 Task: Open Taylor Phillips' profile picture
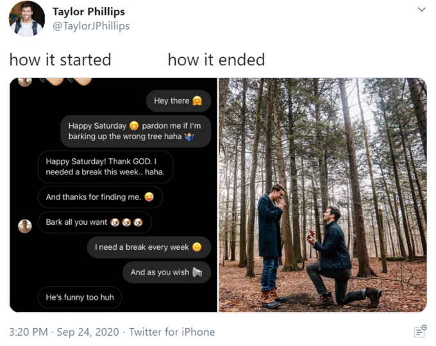(27, 19)
